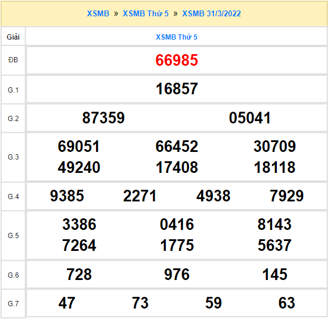This screenshot has height=319, width=328.
Task: Select the G.3 number 69051
Action: [x=79, y=146]
